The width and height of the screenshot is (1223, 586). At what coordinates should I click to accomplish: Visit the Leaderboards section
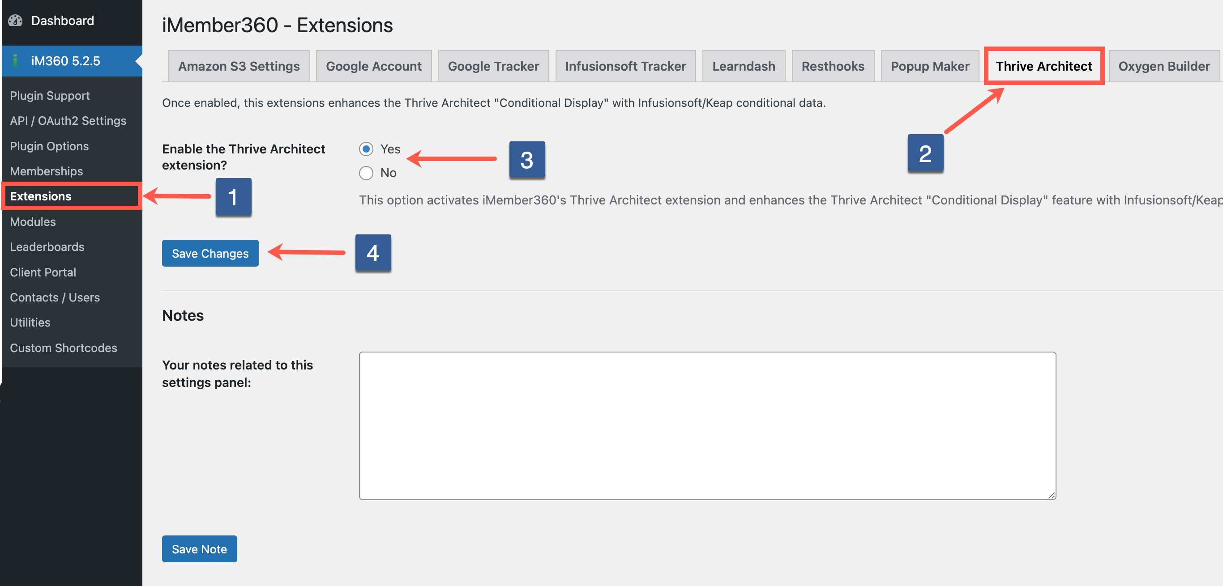[x=47, y=246]
